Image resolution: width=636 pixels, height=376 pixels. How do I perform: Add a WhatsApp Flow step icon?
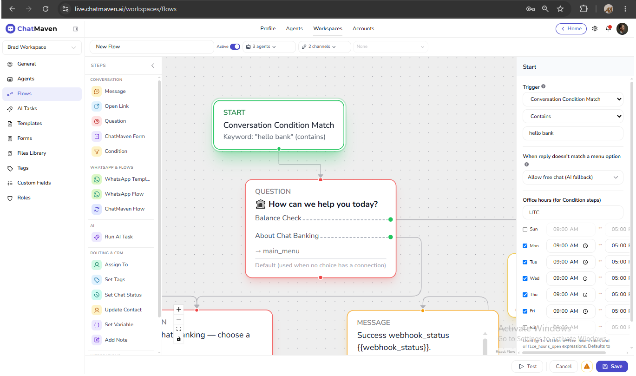point(97,194)
